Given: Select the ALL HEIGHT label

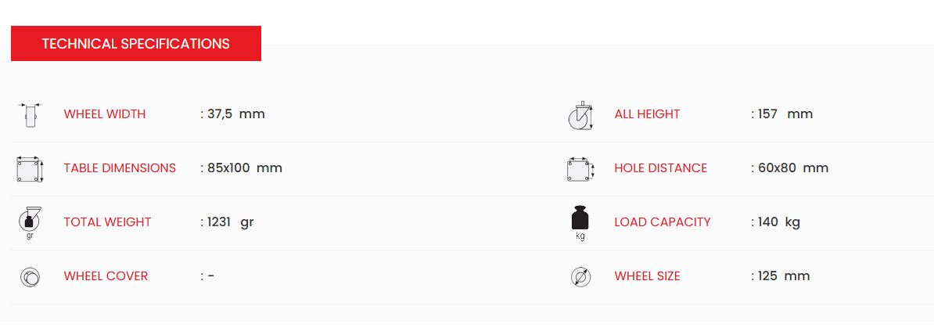Looking at the screenshot, I should (647, 114).
